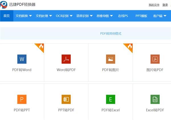The height and width of the screenshot is (120, 171).
Task: Open the Excel转PDF green file icon
Action: [x=155, y=99]
